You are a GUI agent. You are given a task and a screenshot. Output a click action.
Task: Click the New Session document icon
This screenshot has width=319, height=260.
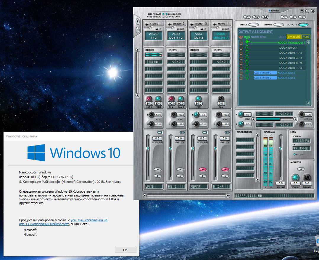(x=247, y=17)
